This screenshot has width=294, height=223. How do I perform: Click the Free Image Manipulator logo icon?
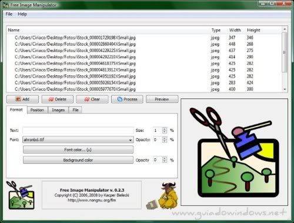pyautogui.click(x=21, y=195)
